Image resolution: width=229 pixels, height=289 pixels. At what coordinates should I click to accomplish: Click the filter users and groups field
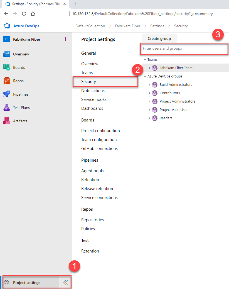click(184, 48)
